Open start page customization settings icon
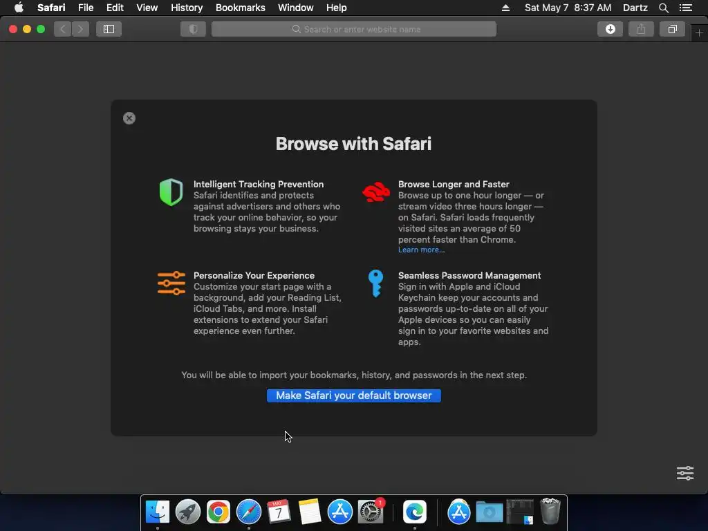The image size is (708, 531). point(685,473)
